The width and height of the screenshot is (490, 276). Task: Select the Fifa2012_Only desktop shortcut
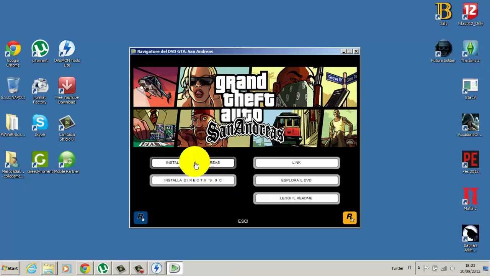click(x=470, y=14)
